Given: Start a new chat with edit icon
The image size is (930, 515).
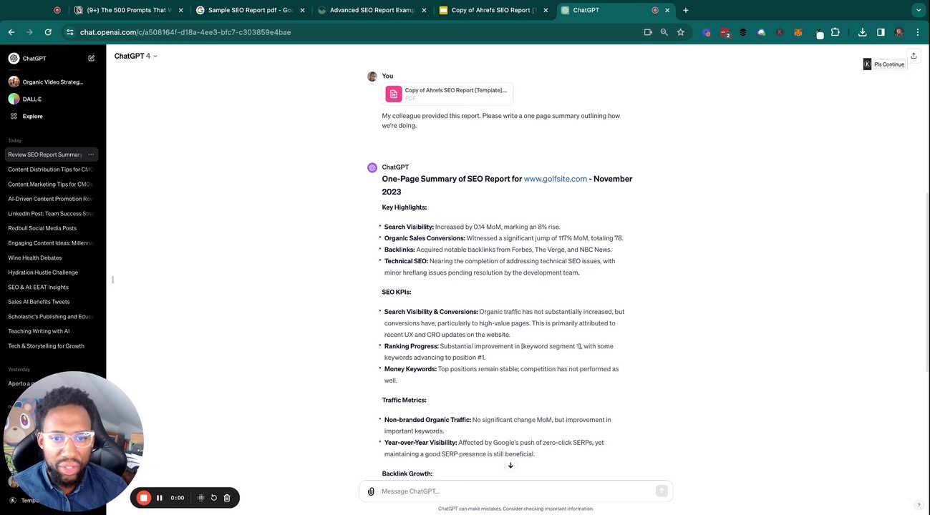Looking at the screenshot, I should pyautogui.click(x=91, y=59).
